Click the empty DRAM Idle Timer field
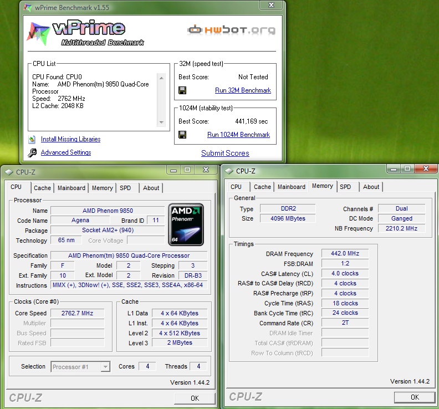The image size is (439, 409). coord(345,333)
